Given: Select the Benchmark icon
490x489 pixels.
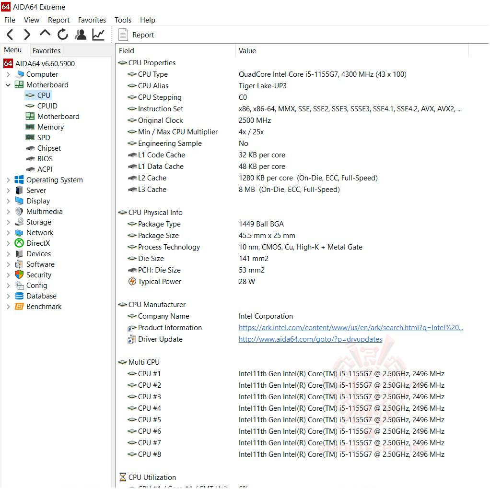Looking at the screenshot, I should [x=19, y=307].
